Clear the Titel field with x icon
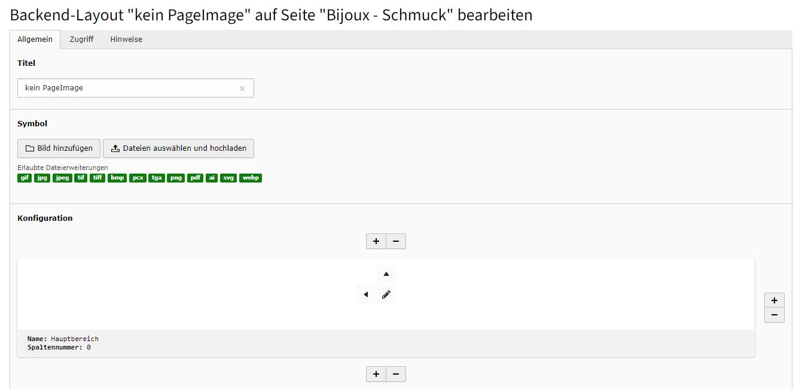 click(242, 89)
